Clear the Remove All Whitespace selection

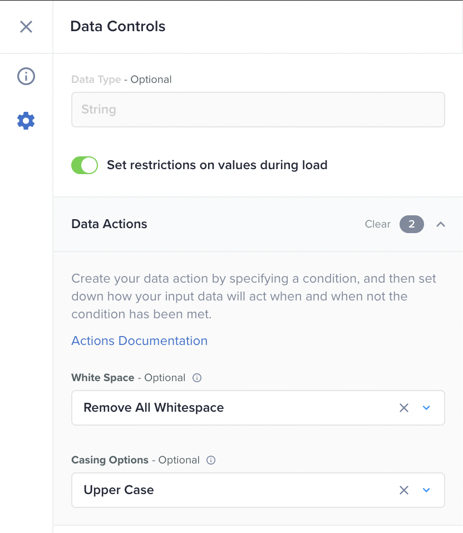click(404, 408)
